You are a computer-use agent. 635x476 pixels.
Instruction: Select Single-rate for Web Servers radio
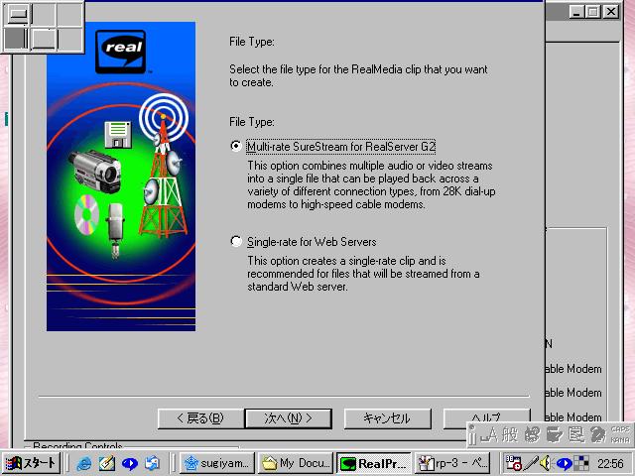[236, 241]
